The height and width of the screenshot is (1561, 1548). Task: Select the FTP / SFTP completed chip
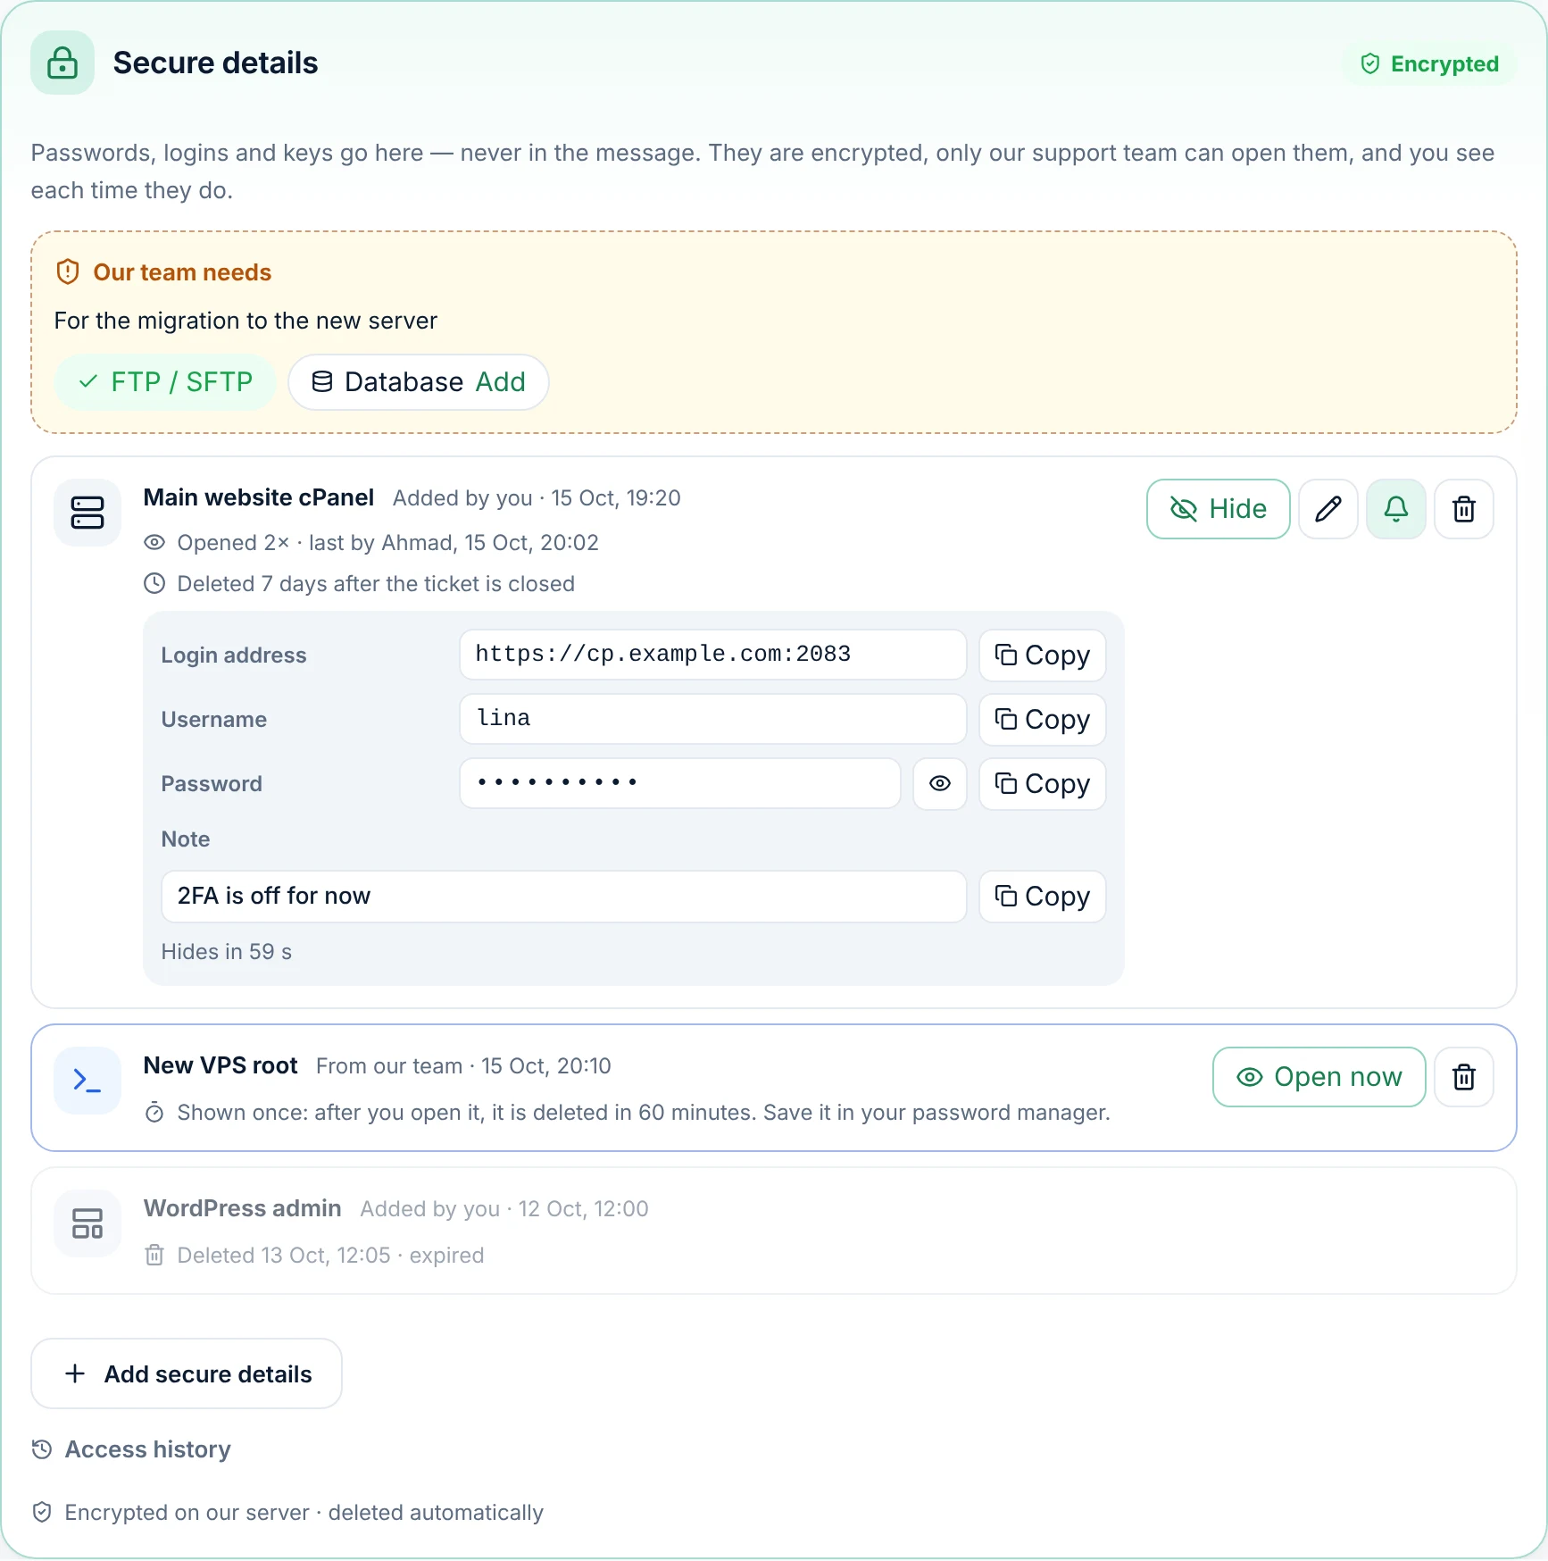tap(166, 382)
